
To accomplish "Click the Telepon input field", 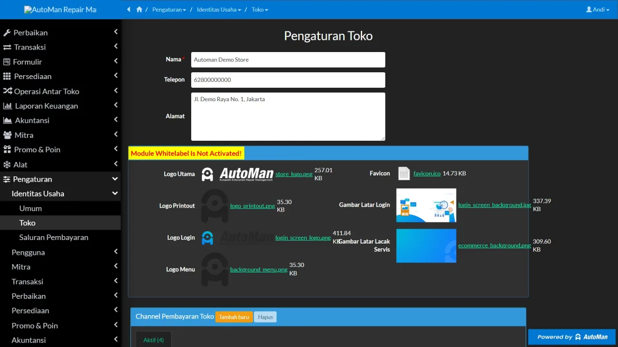I will pyautogui.click(x=288, y=80).
